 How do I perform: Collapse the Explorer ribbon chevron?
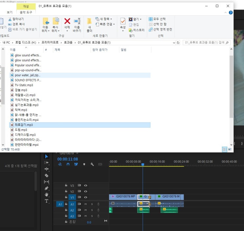[226, 13]
